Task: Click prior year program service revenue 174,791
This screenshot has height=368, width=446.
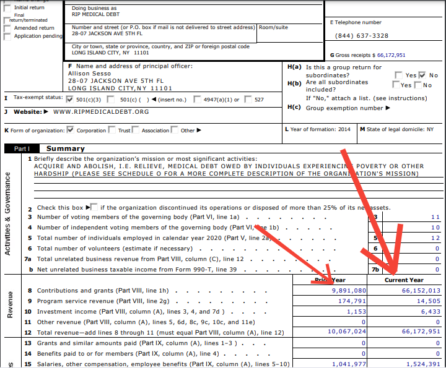Action: click(x=352, y=301)
